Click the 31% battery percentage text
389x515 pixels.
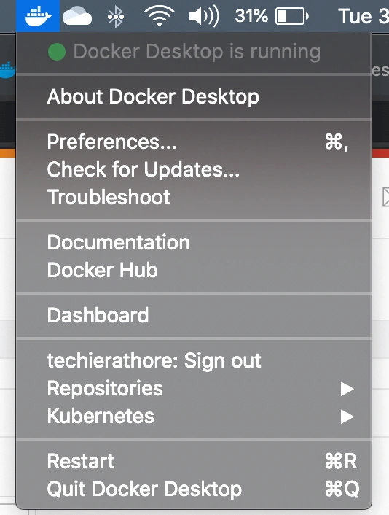251,15
